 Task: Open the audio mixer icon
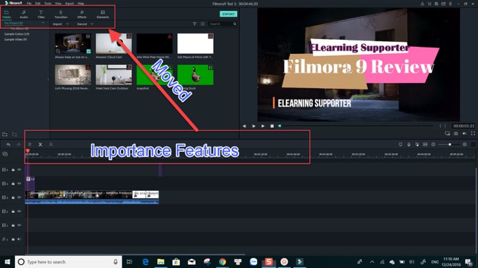click(x=417, y=144)
